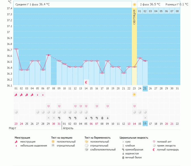This screenshot has width=191, height=166.
Task: Click the 'лунный календарь' legend icon
Action: coord(154,150)
